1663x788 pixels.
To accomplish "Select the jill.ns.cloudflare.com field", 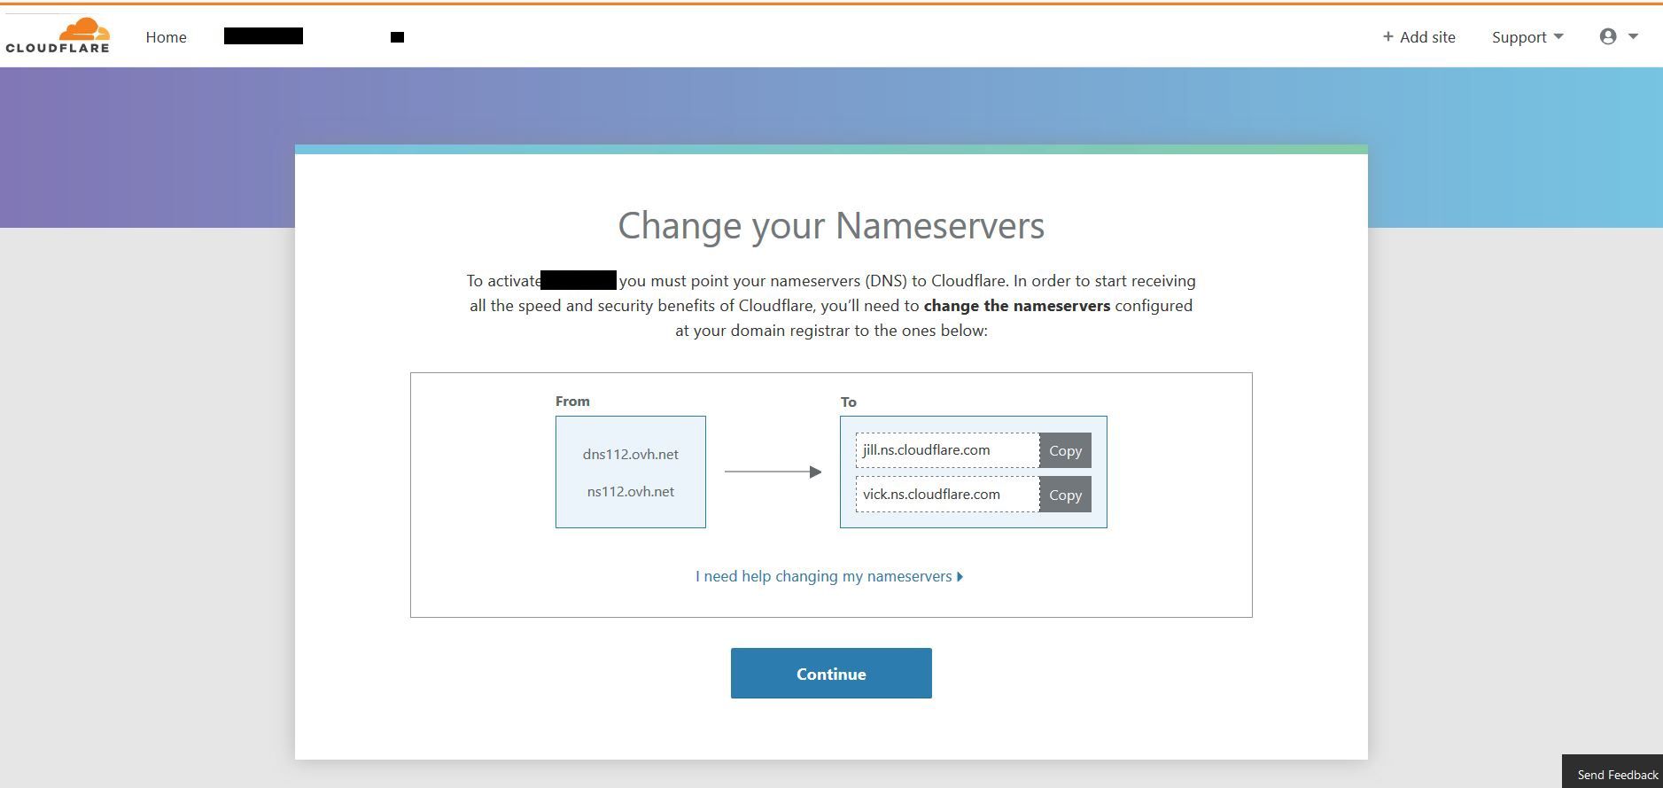I will [947, 450].
